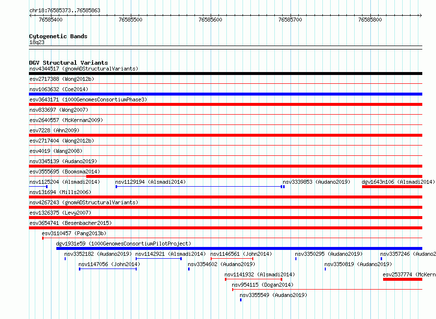Screen dimensions: 436x319
Task: Click the blue nsv1063632 variant bar
Action: pyautogui.click(x=225, y=94)
